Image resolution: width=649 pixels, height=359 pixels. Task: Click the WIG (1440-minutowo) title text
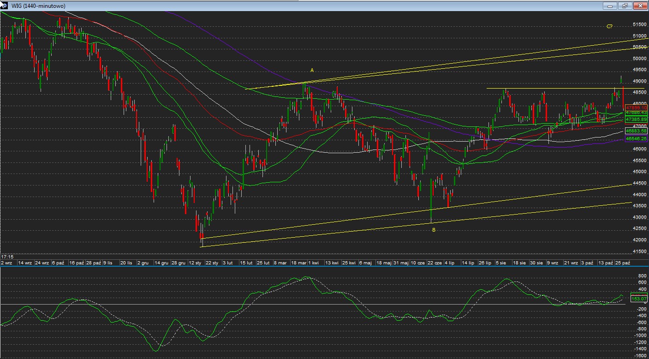point(38,6)
